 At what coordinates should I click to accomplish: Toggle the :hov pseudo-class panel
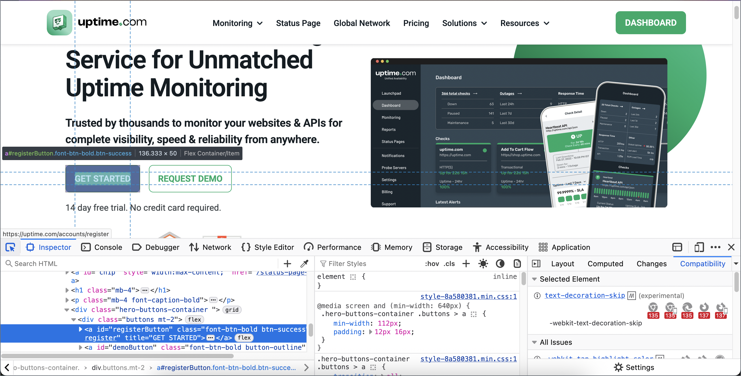[x=432, y=264]
